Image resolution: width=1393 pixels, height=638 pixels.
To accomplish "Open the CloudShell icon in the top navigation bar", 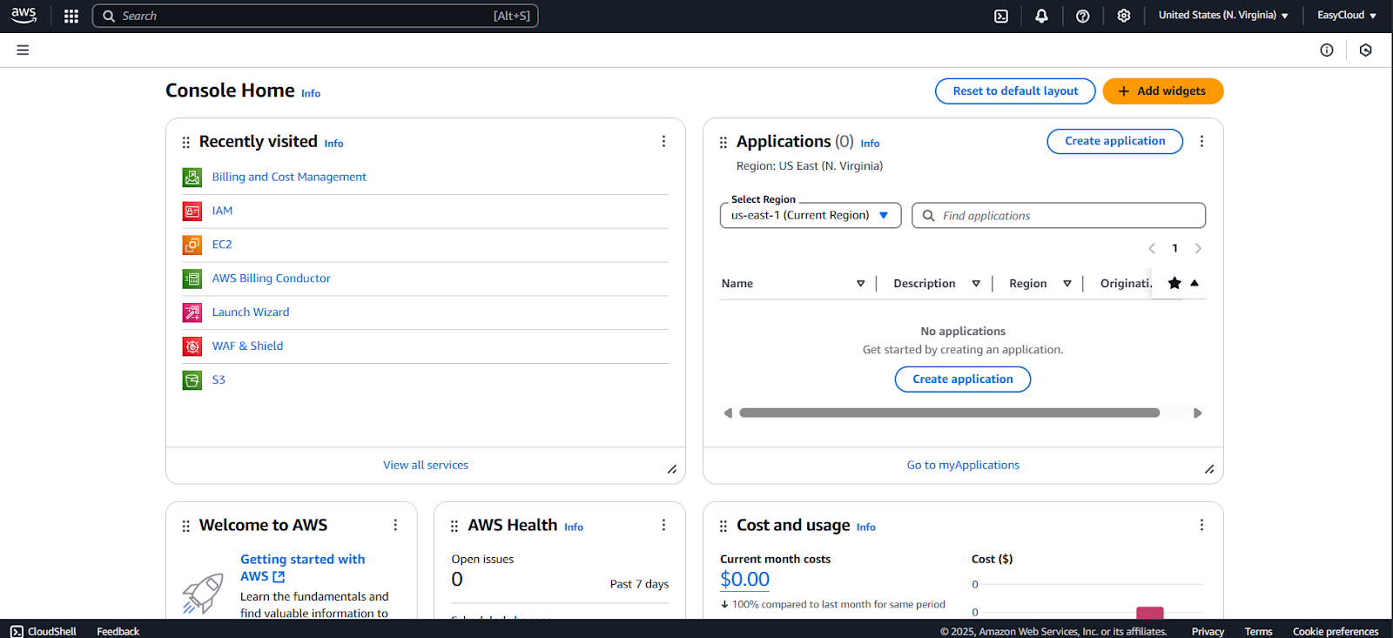I will [x=1001, y=16].
